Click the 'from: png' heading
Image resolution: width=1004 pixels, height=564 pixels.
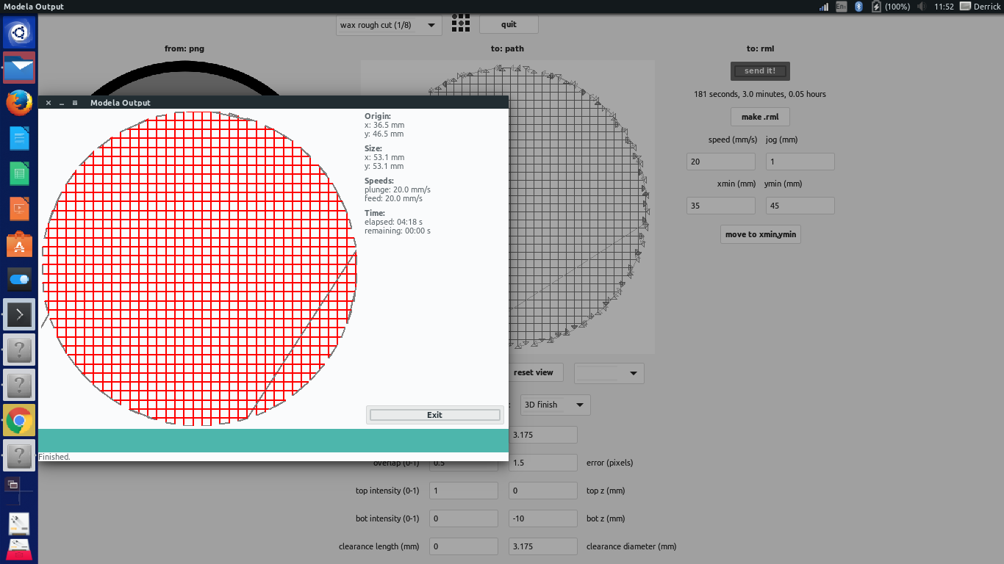(x=184, y=49)
